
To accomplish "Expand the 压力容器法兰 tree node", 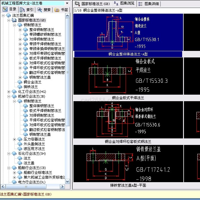I will coord(15,139).
